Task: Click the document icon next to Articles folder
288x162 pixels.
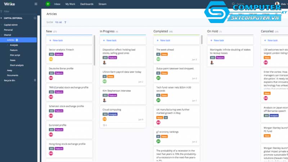Action: pos(17,40)
